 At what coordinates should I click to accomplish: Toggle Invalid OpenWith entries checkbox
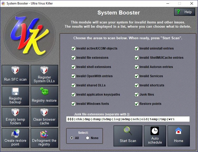[73, 76]
